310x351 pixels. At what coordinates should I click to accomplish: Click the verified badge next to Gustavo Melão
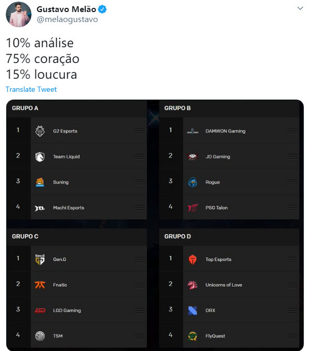point(102,9)
